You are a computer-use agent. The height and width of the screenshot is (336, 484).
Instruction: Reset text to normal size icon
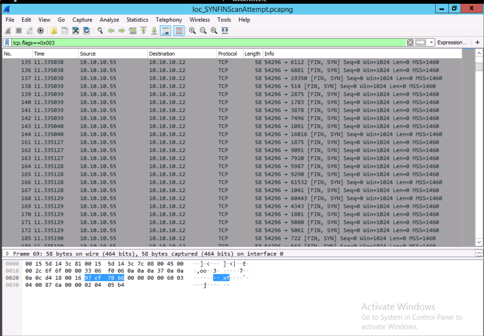pos(214,31)
